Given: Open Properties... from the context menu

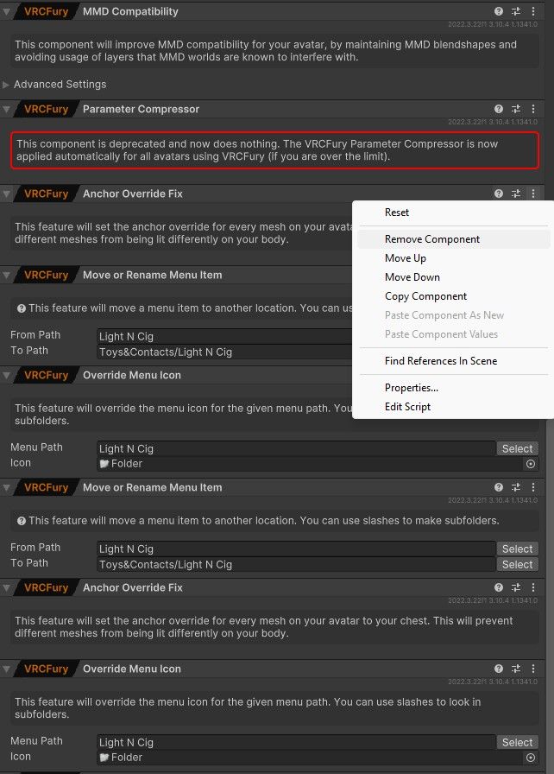Looking at the screenshot, I should [453, 388].
